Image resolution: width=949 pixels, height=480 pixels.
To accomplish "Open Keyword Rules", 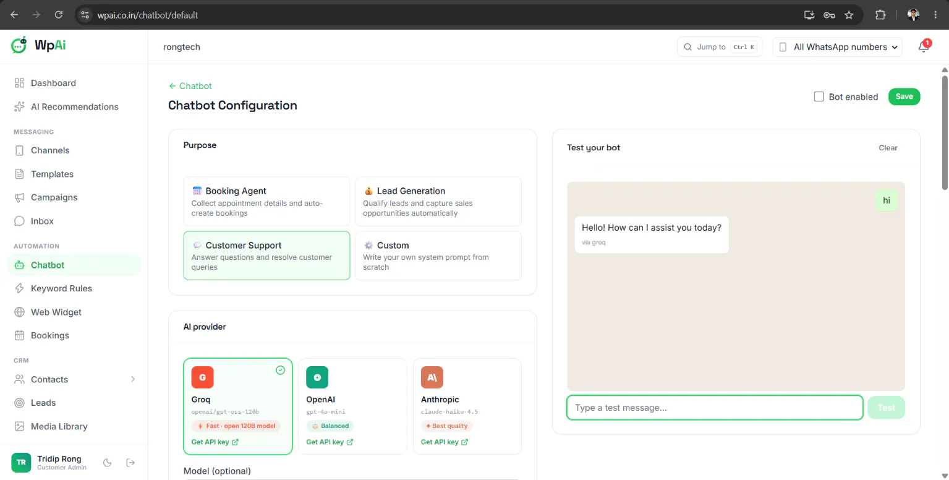I will click(x=74, y=288).
